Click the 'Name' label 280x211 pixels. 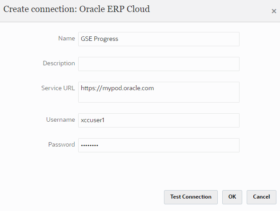pyautogui.click(x=67, y=38)
